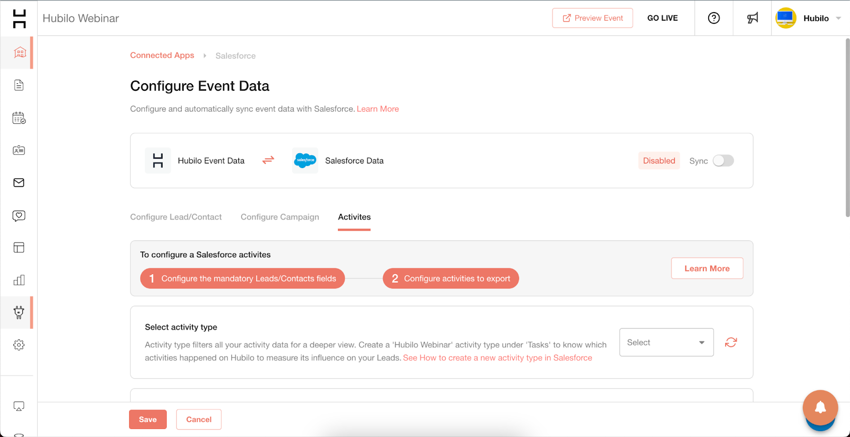
Task: Go back via Connected Apps breadcrumb
Action: 162,55
